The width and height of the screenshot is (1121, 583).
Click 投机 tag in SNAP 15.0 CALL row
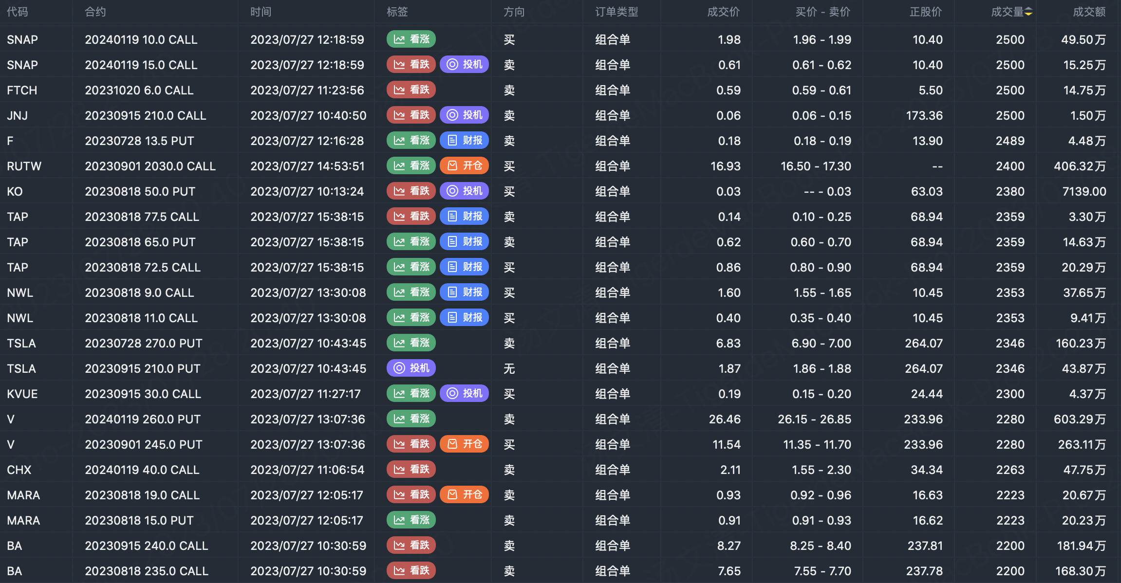pos(464,65)
